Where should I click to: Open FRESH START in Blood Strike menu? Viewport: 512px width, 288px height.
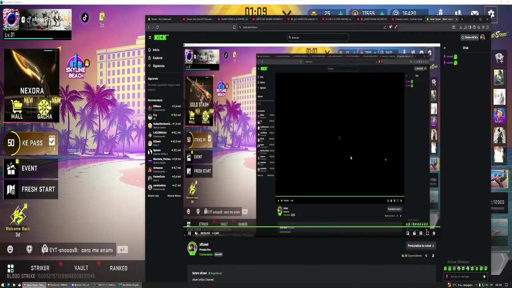(31, 189)
